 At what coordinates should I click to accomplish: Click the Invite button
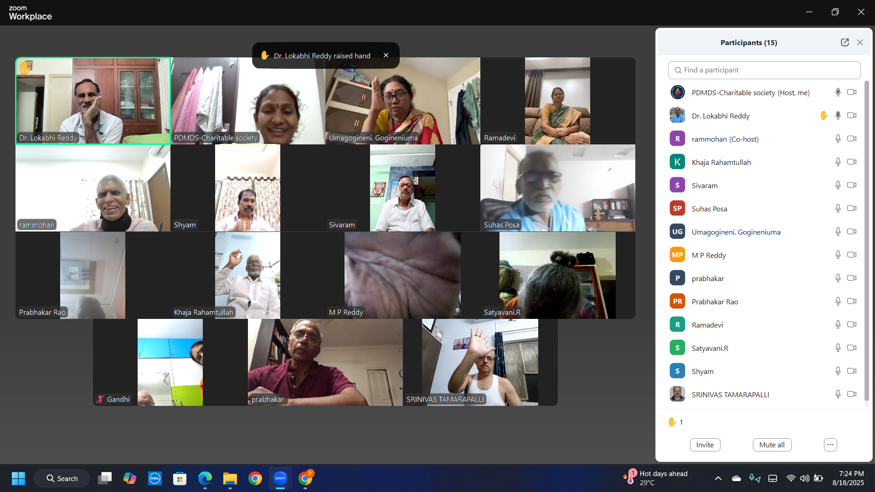[705, 445]
